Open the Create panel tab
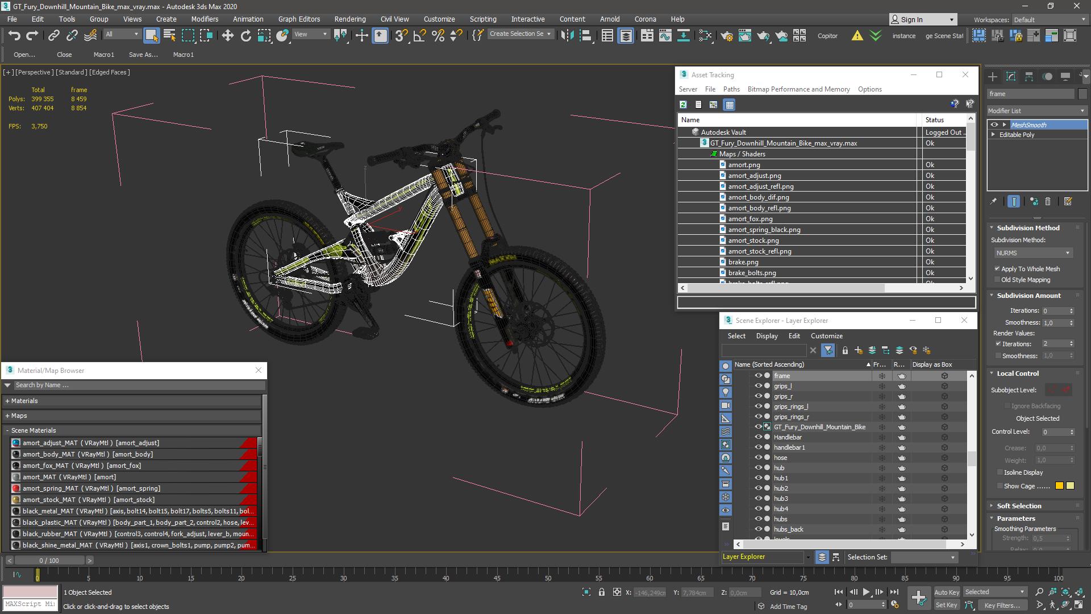The image size is (1091, 614). [x=993, y=76]
